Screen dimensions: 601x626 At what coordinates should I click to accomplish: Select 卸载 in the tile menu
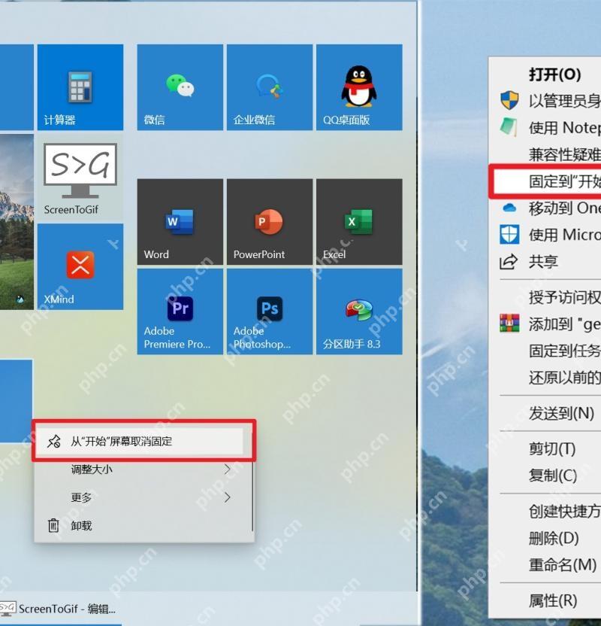[x=143, y=525]
